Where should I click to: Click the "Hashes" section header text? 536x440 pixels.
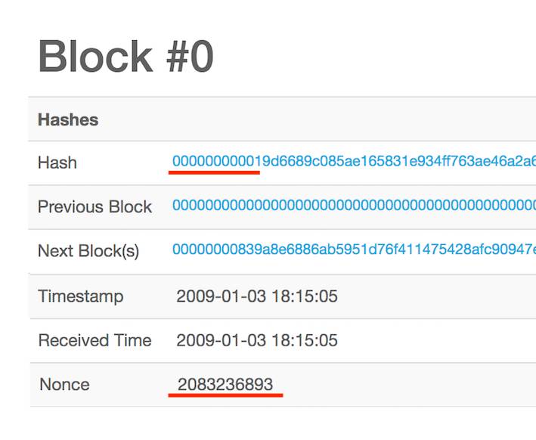68,119
